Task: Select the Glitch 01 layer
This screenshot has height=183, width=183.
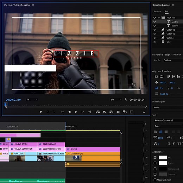Action: tap(171, 30)
